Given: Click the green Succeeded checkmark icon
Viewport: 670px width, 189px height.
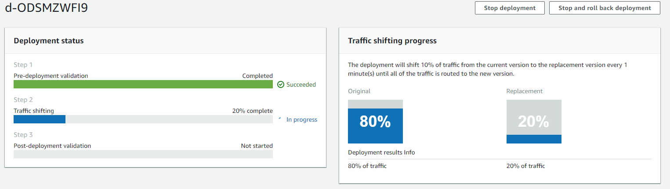Looking at the screenshot, I should (281, 84).
